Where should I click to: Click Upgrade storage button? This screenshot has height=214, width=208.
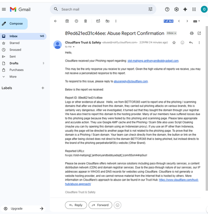pos(23,208)
